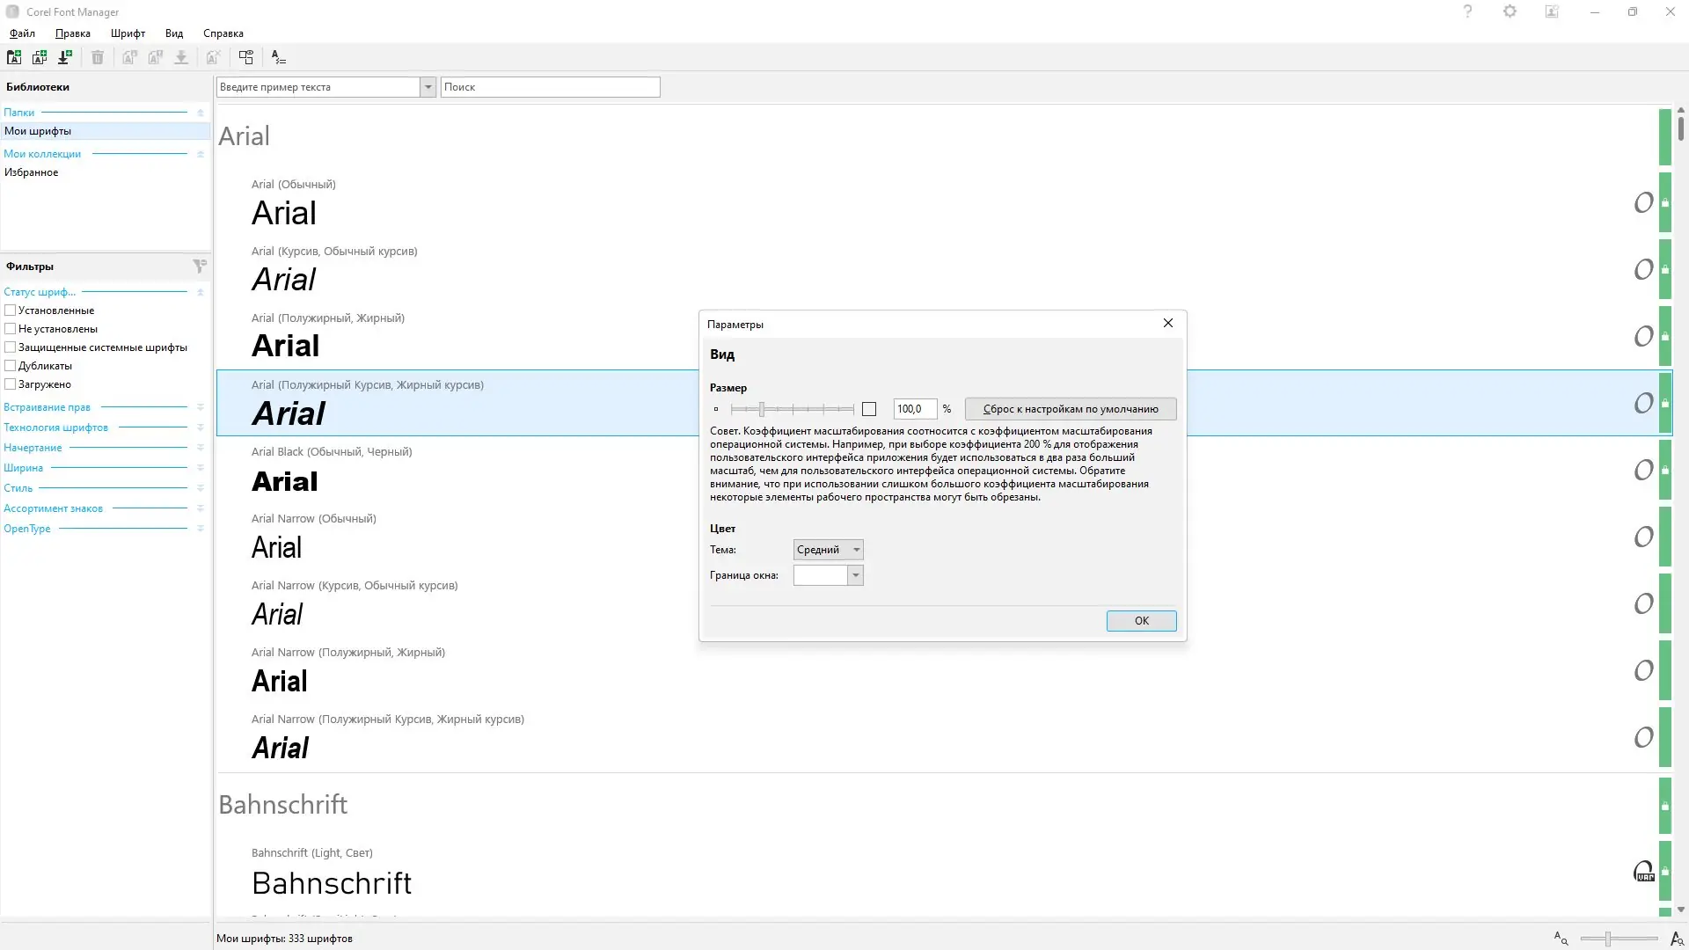This screenshot has width=1689, height=950.
Task: Click the install fonts toolbar icon
Action: point(65,57)
